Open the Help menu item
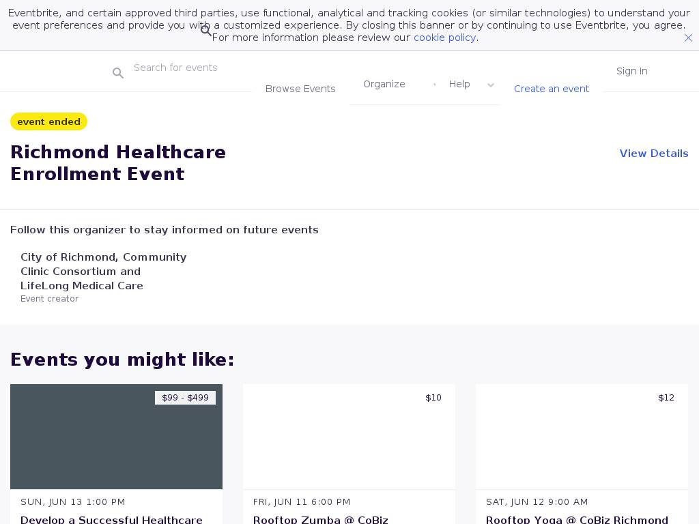Image resolution: width=699 pixels, height=524 pixels. pyautogui.click(x=459, y=84)
